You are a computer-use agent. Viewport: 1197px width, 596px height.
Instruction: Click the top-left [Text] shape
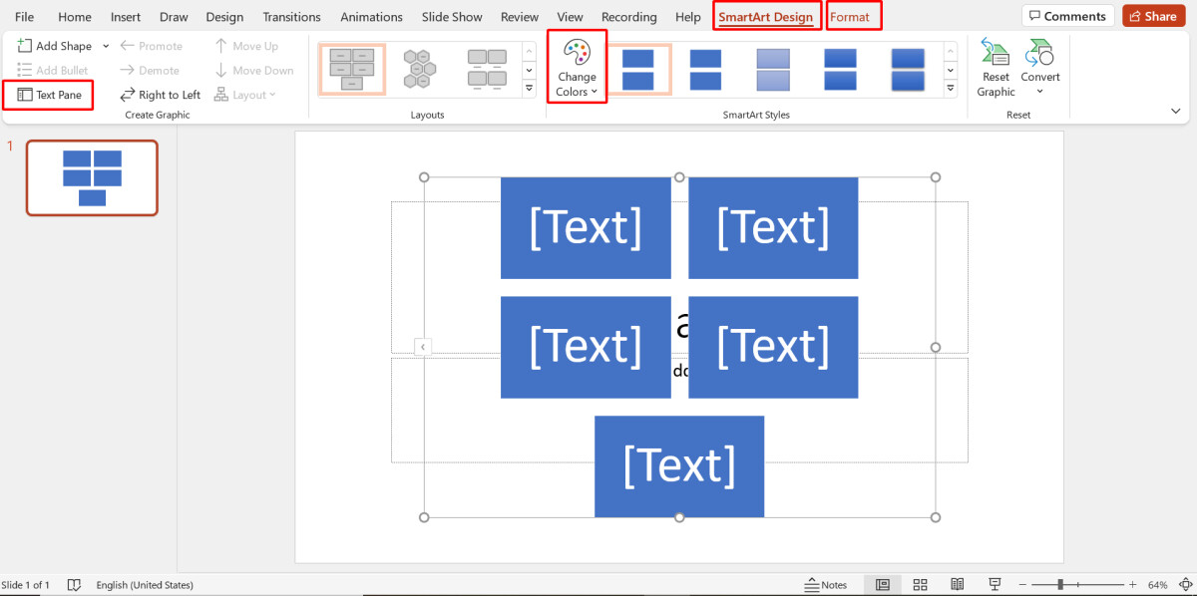(x=586, y=228)
